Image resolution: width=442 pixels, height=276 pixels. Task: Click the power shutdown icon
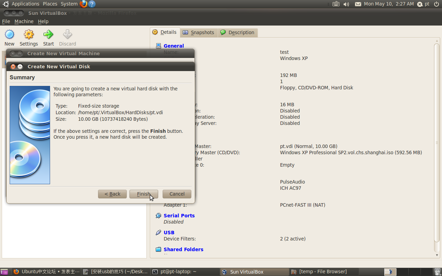point(436,4)
